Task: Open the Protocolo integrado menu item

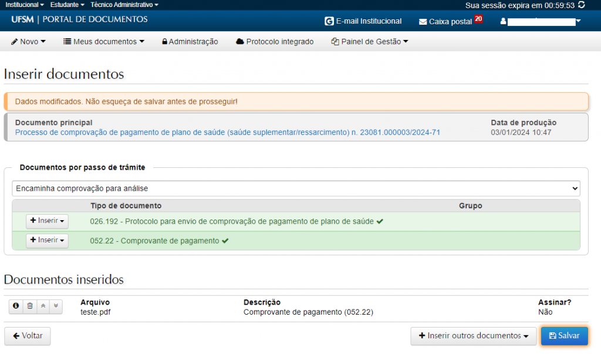Action: (274, 42)
